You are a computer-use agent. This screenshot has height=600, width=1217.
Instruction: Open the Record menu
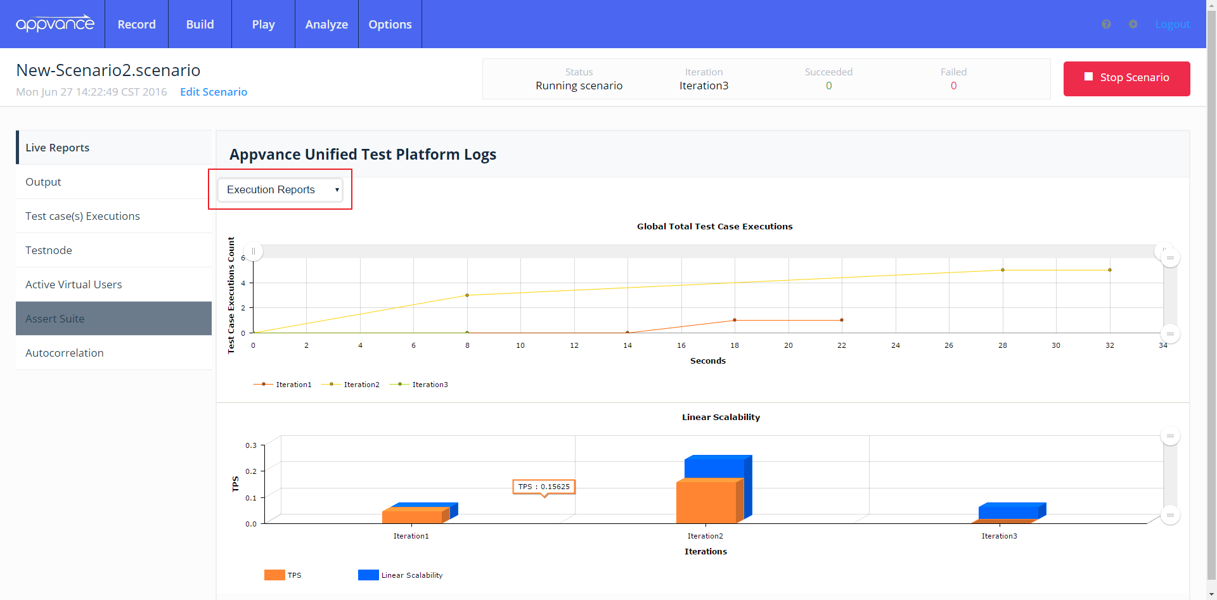tap(136, 24)
